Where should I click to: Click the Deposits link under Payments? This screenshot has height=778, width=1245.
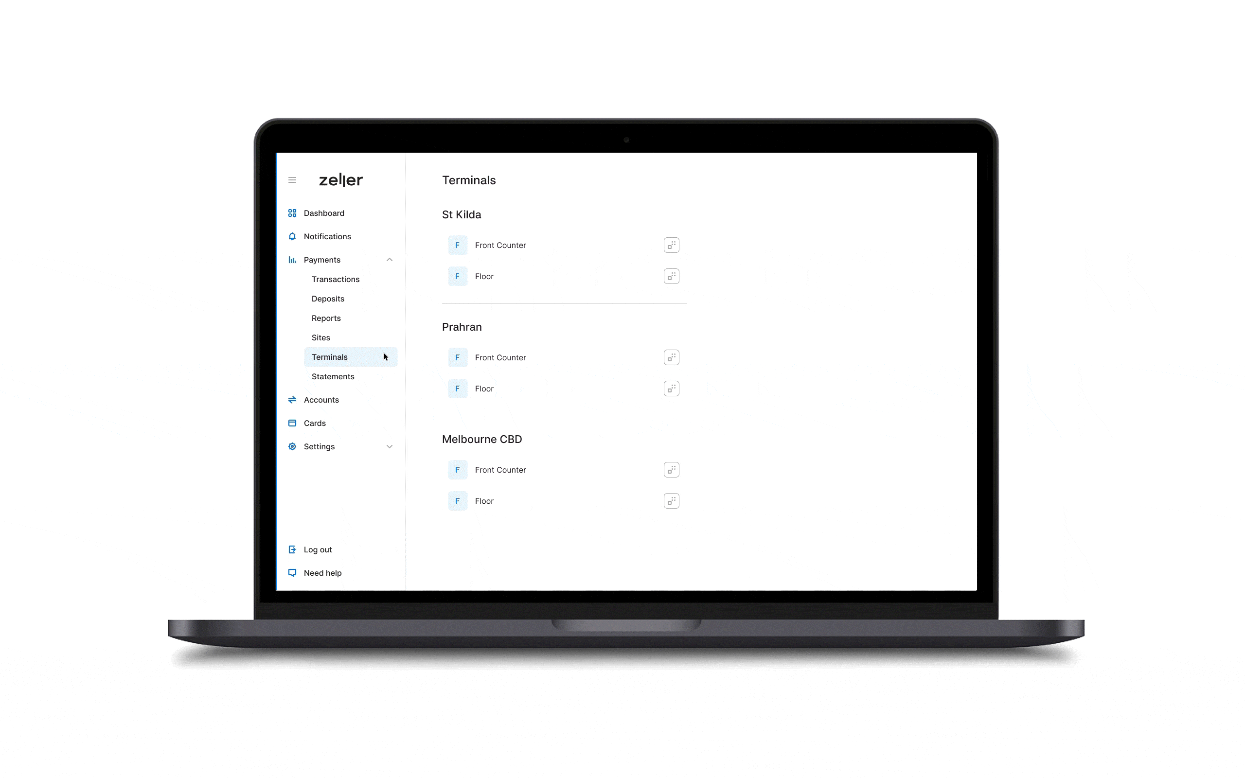click(x=328, y=299)
